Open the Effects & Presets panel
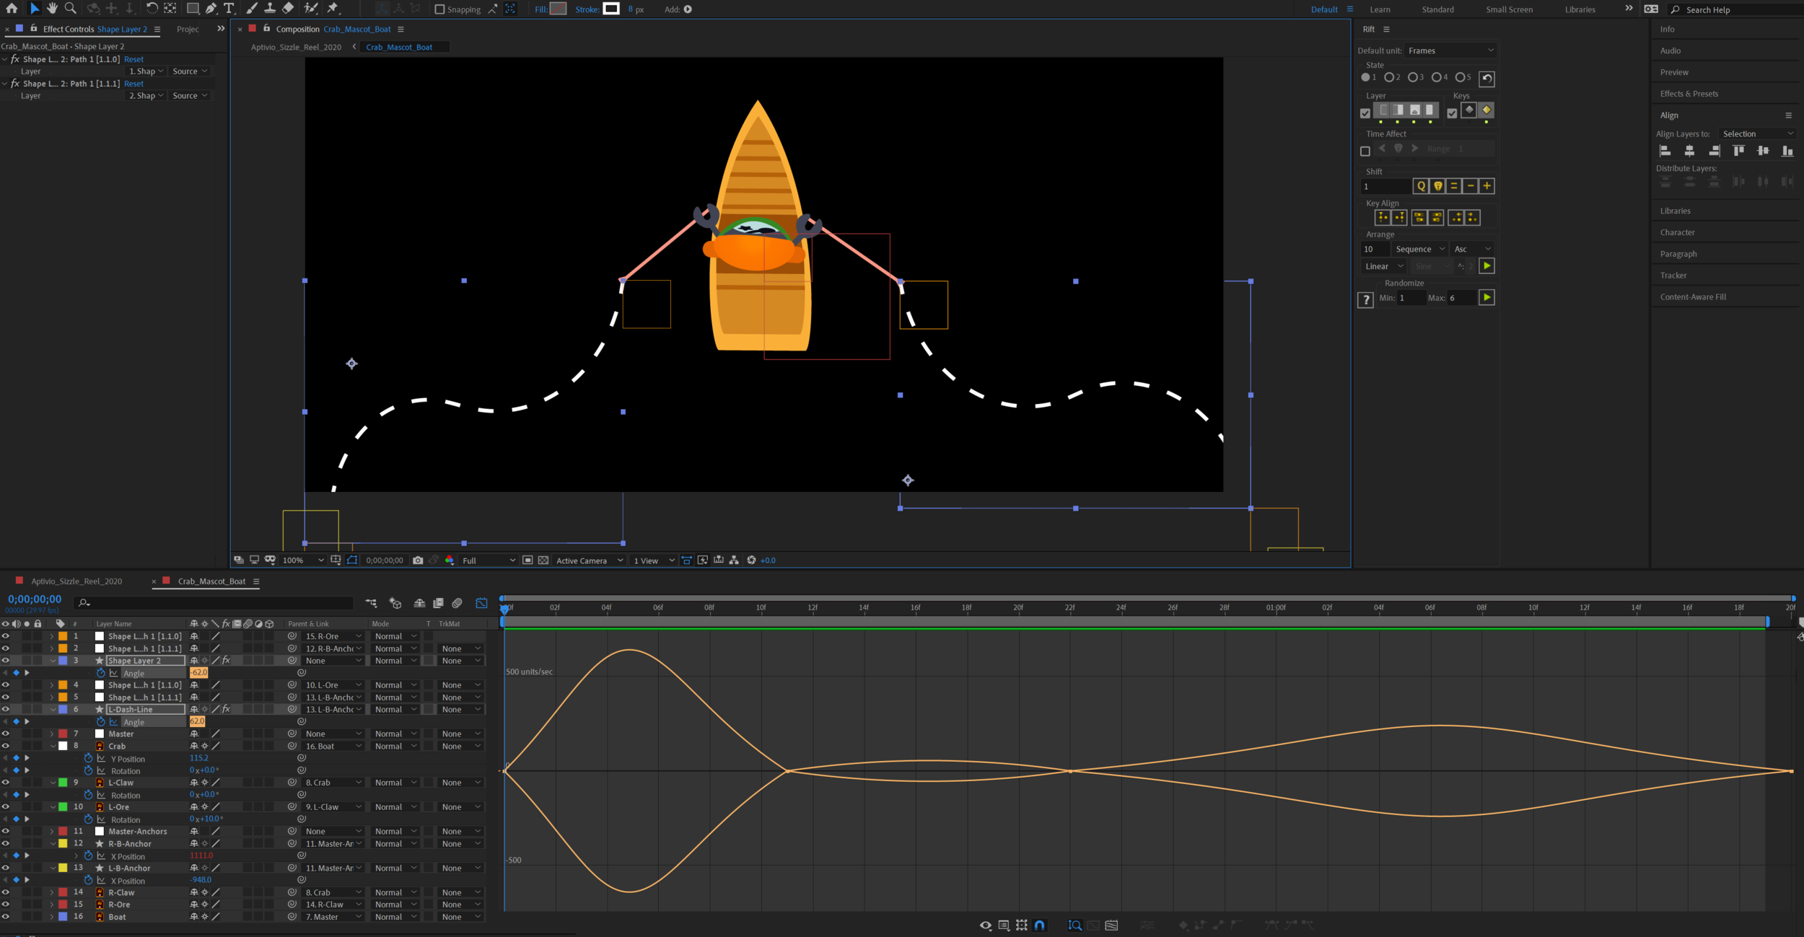This screenshot has width=1804, height=937. pos(1689,93)
